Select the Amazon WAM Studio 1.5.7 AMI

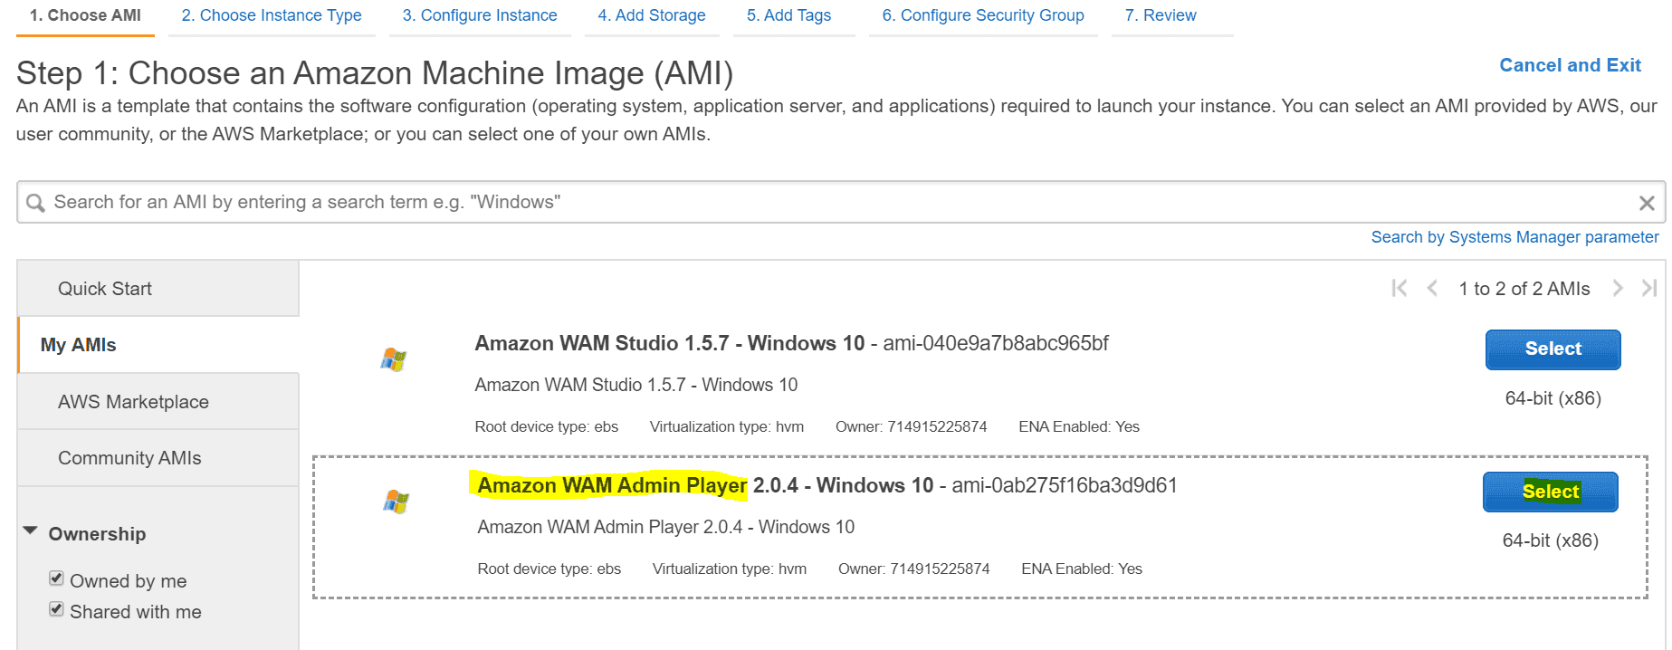(x=1553, y=349)
